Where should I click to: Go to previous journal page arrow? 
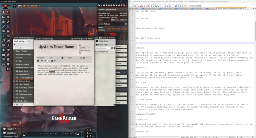tap(14, 48)
